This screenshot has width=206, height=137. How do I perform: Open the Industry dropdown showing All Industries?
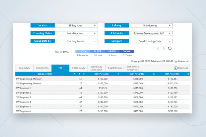click(151, 25)
